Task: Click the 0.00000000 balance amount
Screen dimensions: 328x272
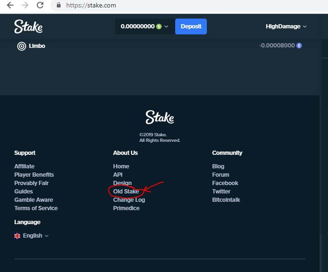Action: [x=137, y=27]
